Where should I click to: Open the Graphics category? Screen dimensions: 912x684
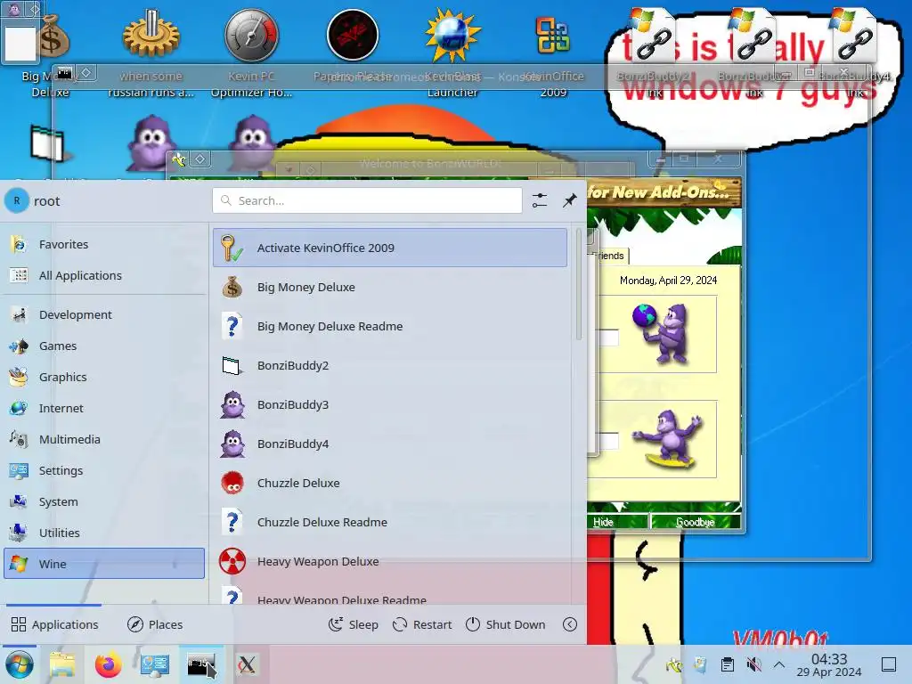pyautogui.click(x=104, y=377)
